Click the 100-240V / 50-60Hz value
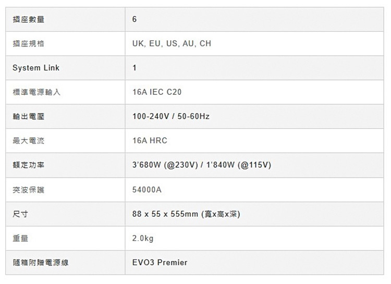 point(170,117)
